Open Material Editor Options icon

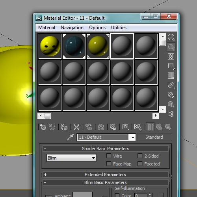click(x=171, y=95)
